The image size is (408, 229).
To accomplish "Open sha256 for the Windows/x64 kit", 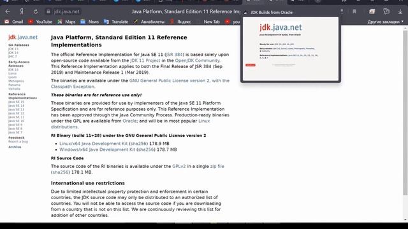I will (x=146, y=149).
